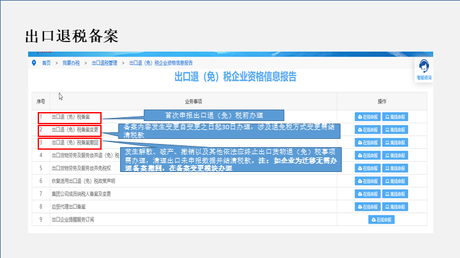Click the 操作 column header

[x=381, y=101]
